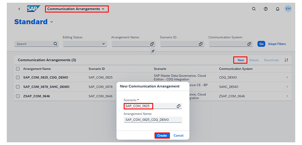The height and width of the screenshot is (145, 302).
Task: Tick checkbox for SAP_COM_0878_S4HC_DEMO row
Action: (x=18, y=87)
